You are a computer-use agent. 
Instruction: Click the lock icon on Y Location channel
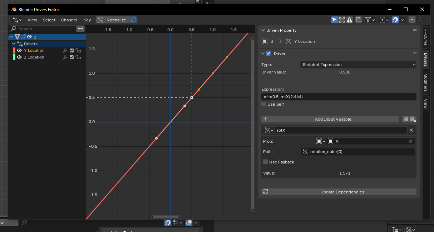(x=78, y=51)
